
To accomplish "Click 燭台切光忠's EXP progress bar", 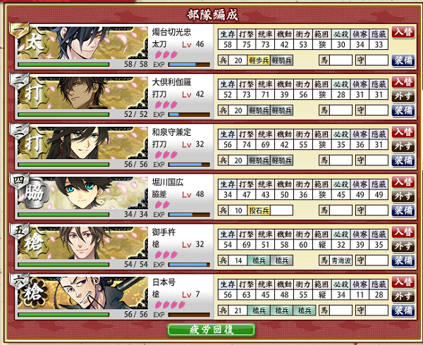I will click(189, 65).
